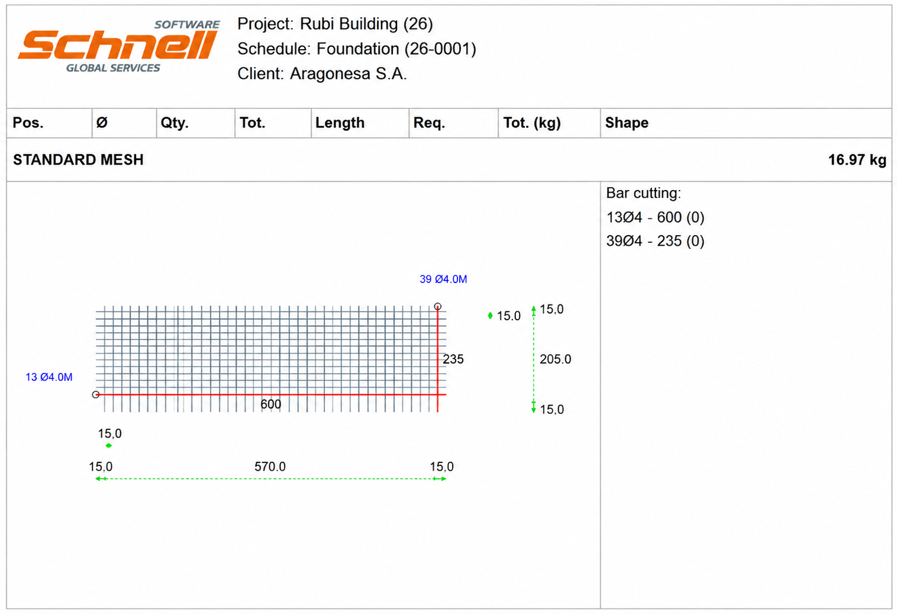This screenshot has width=897, height=614.
Task: Click the circle marker at the red horizontal bar's left end
Action: tap(96, 394)
